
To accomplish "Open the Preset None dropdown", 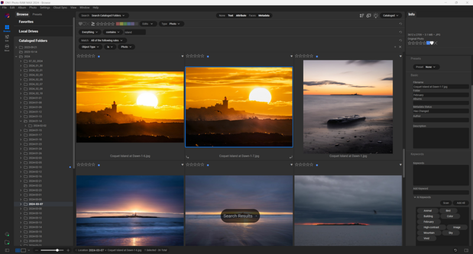I will tap(426, 67).
